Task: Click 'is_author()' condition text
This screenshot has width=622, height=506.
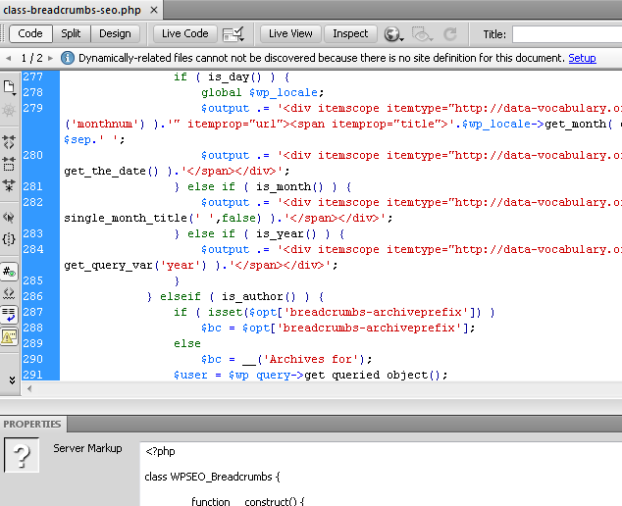Action: [258, 296]
